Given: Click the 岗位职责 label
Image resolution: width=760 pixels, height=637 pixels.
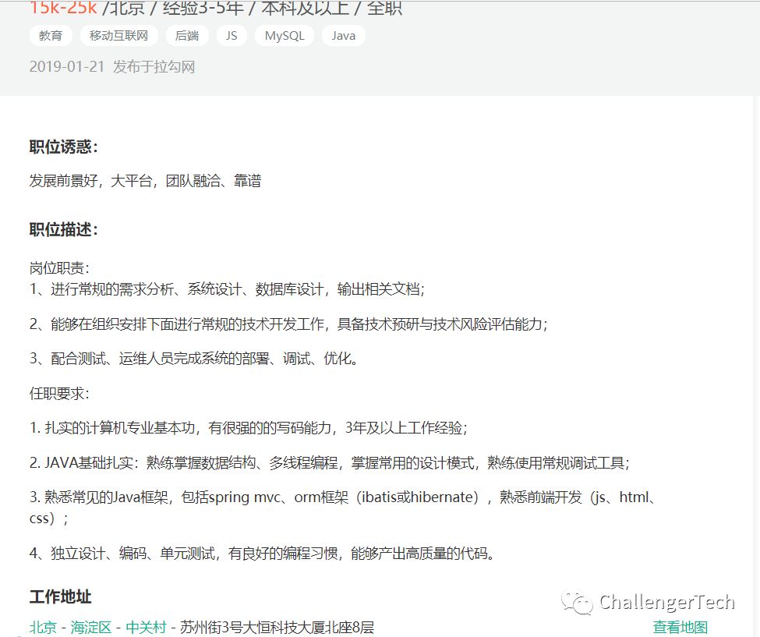Looking at the screenshot, I should [x=59, y=267].
